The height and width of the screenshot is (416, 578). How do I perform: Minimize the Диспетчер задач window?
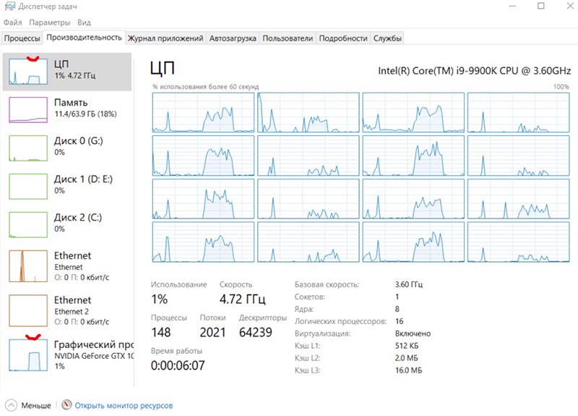point(512,6)
